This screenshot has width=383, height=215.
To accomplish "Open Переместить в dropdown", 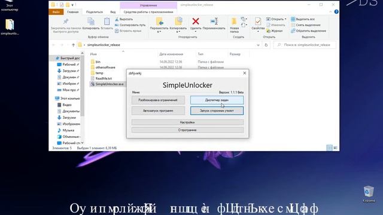I will 159,24.
